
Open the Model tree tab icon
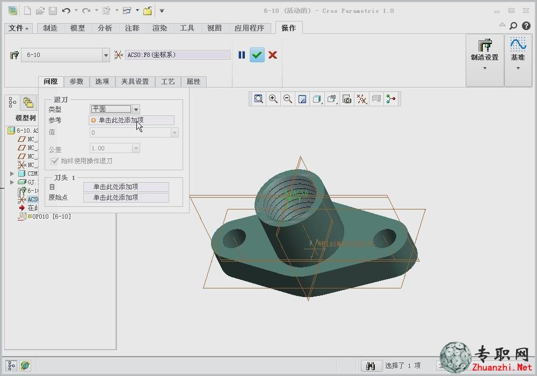pyautogui.click(x=12, y=102)
